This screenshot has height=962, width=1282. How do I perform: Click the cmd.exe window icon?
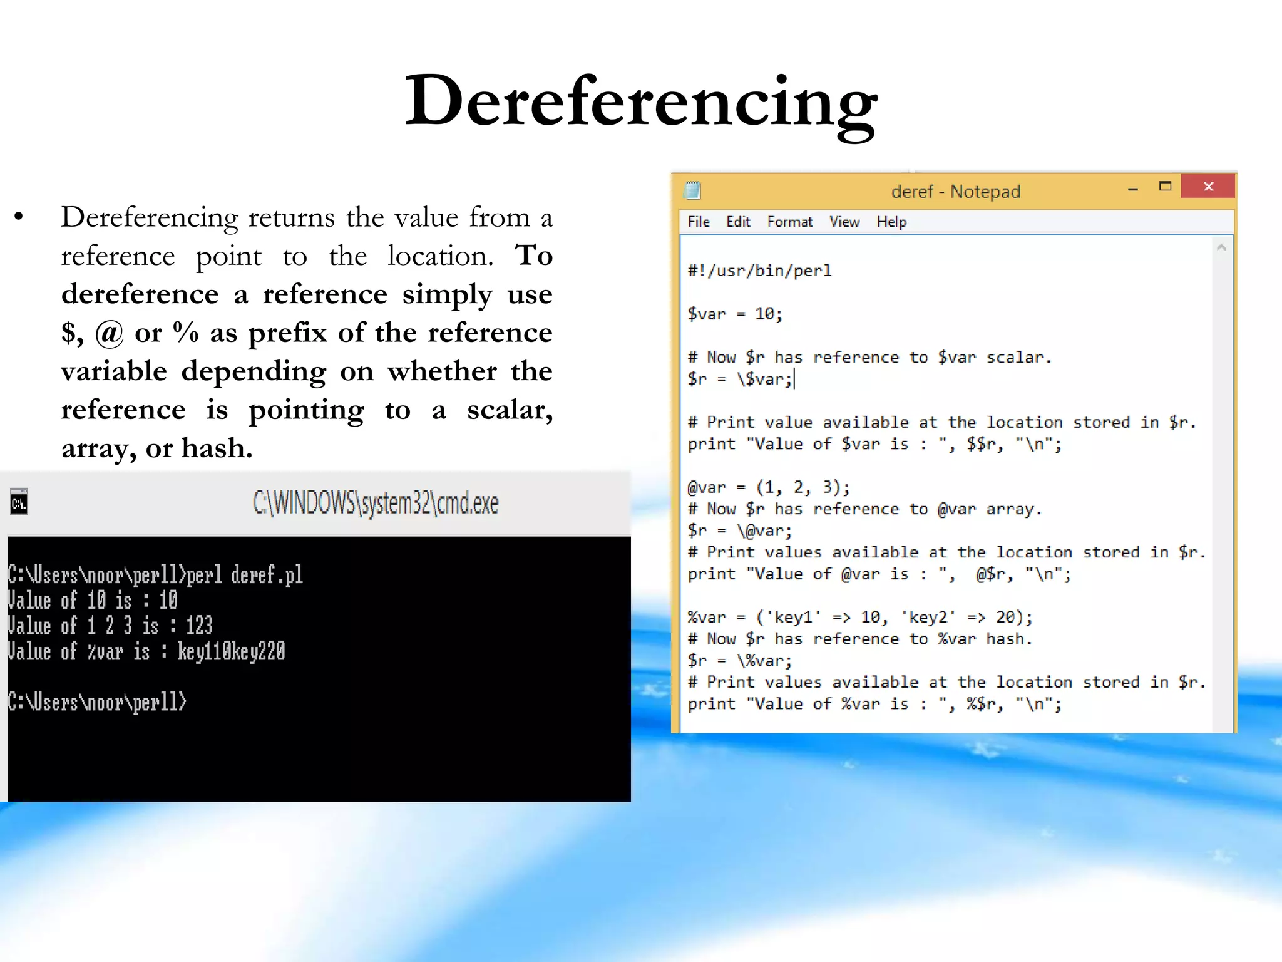click(19, 502)
